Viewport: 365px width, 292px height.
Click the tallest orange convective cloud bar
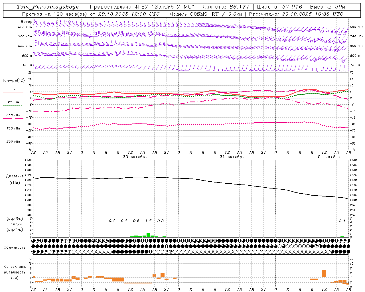324,273
